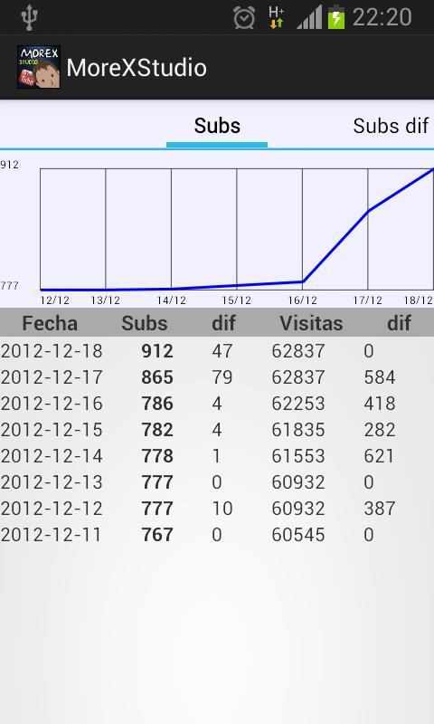Select the 2012-12-15 date row
Image resolution: width=434 pixels, height=724 pixels.
(217, 429)
